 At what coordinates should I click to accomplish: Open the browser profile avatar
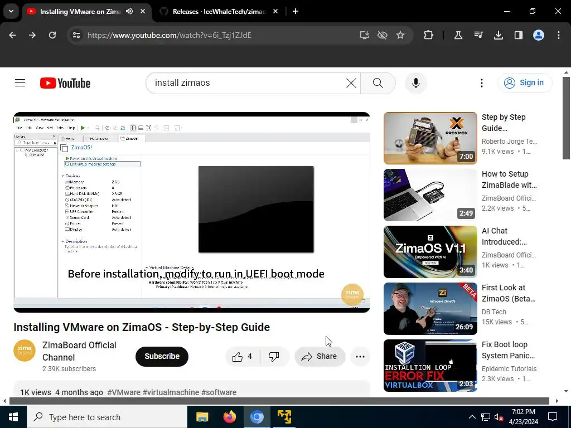click(x=539, y=35)
